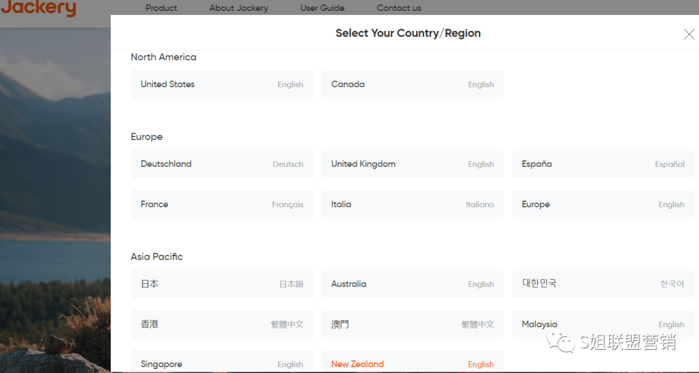Select Canada region
This screenshot has height=373, width=699.
(x=412, y=84)
